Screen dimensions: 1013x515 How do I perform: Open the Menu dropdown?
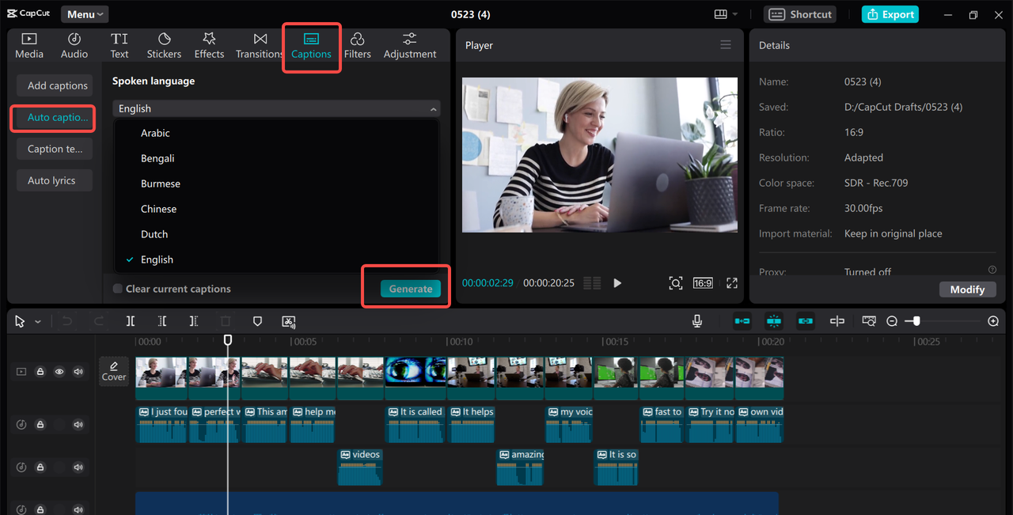85,14
